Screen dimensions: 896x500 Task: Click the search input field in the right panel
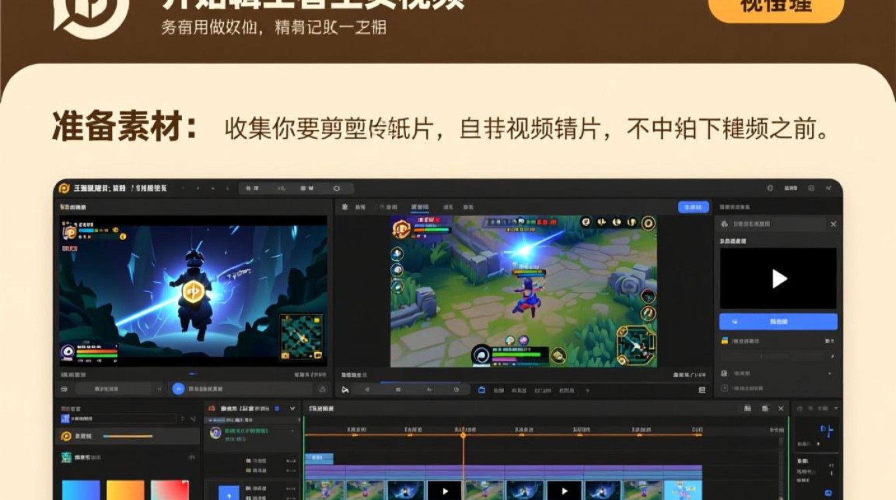point(772,225)
